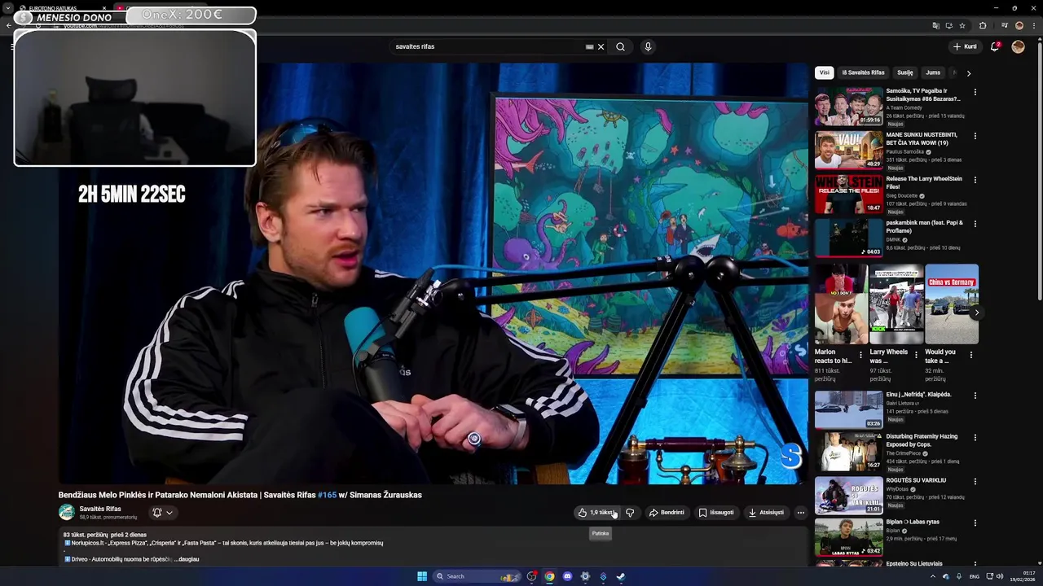The height and width of the screenshot is (586, 1043).
Task: Open Release The Larry WheelStein Files title
Action: [924, 182]
